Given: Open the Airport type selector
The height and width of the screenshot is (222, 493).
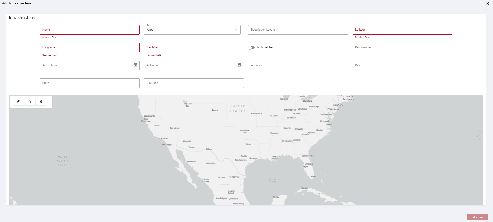Looking at the screenshot, I should click(192, 30).
